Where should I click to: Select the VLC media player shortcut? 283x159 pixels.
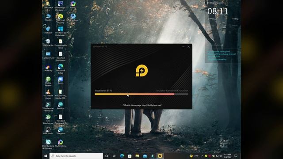click(x=48, y=94)
